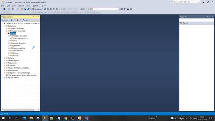This screenshot has width=215, height=121.
Task: Click the navigate Back arrow icon
Action: click(4, 9)
